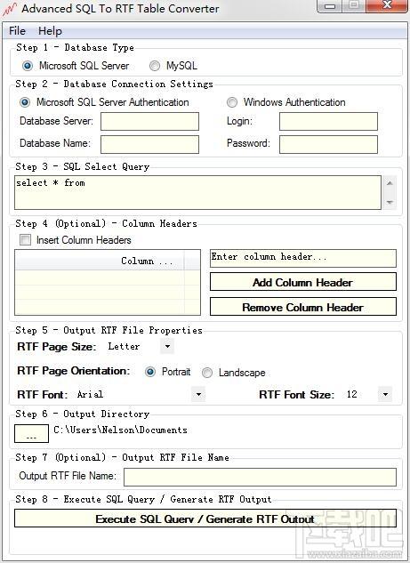Expand the RTF Font Size dropdown
410x563 pixels.
tap(385, 395)
